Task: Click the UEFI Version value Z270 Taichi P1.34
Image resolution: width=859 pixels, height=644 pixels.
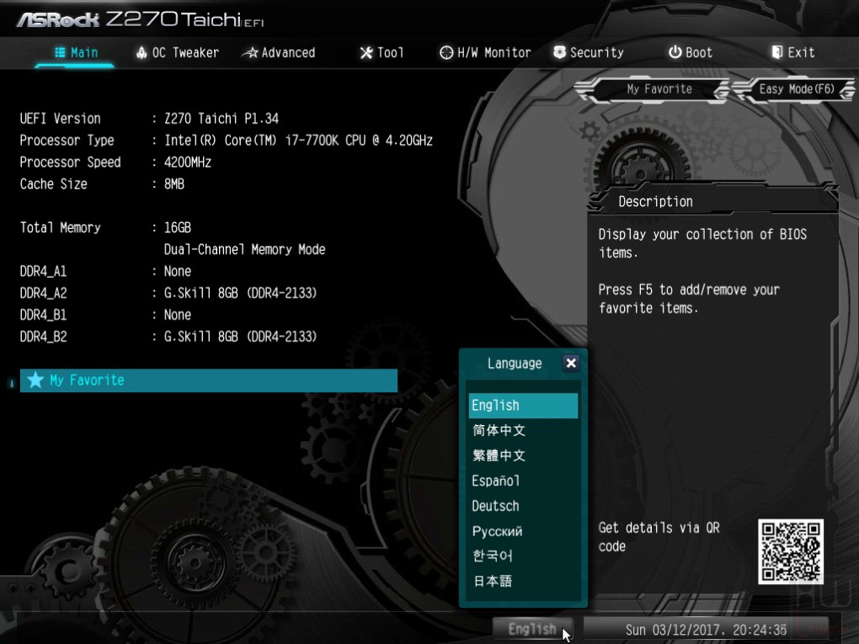Action: [221, 119]
